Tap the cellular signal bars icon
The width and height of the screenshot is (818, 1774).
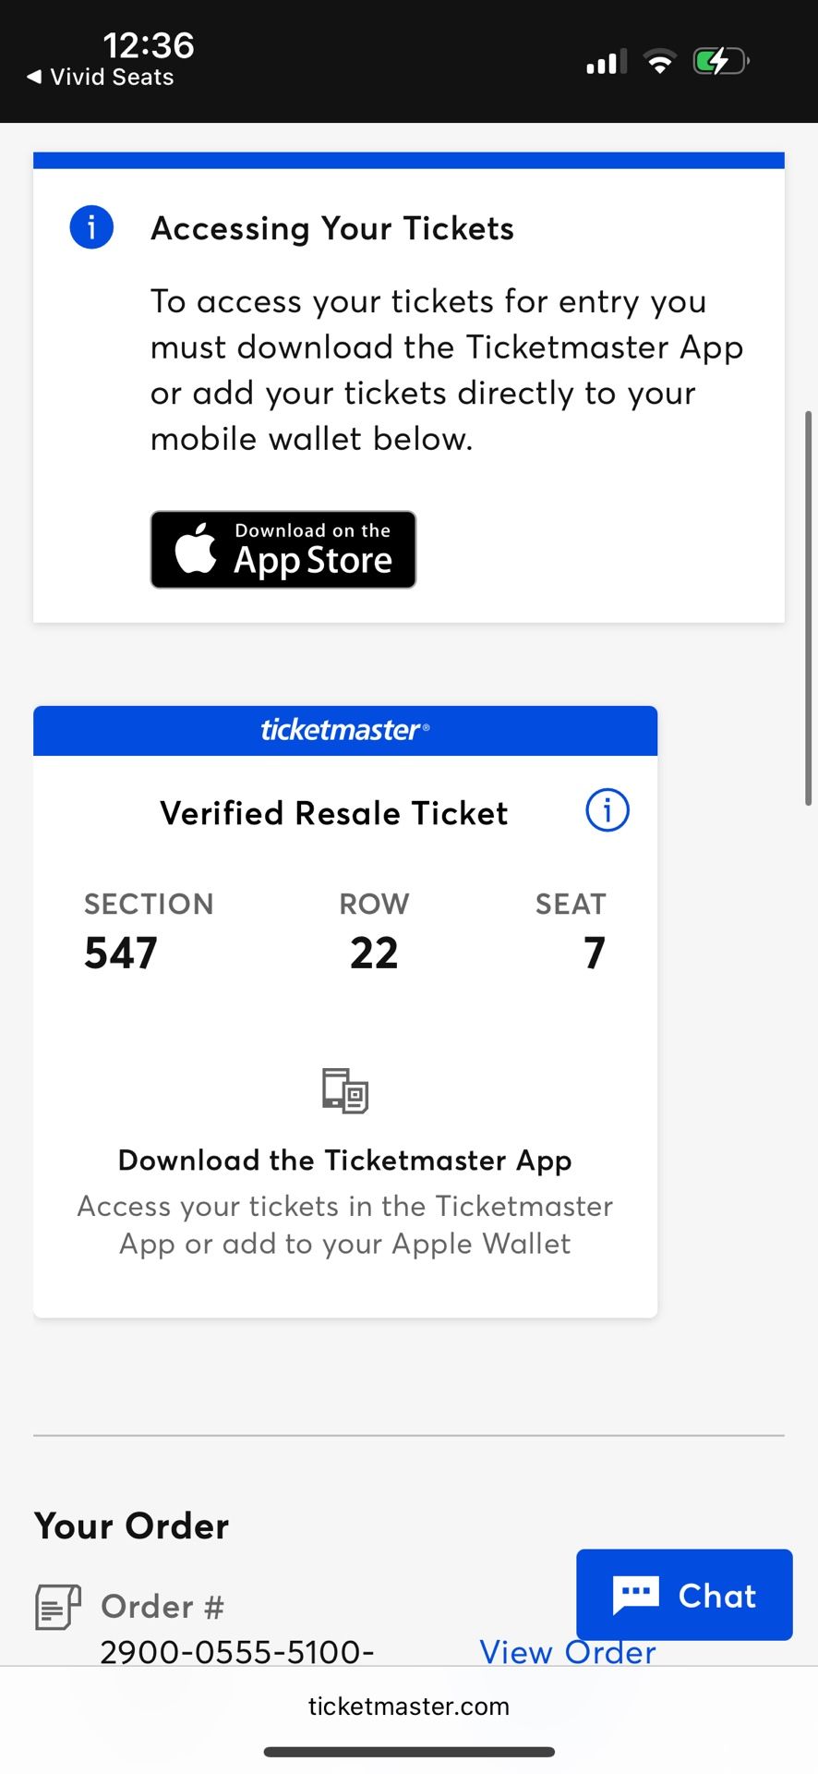[606, 62]
